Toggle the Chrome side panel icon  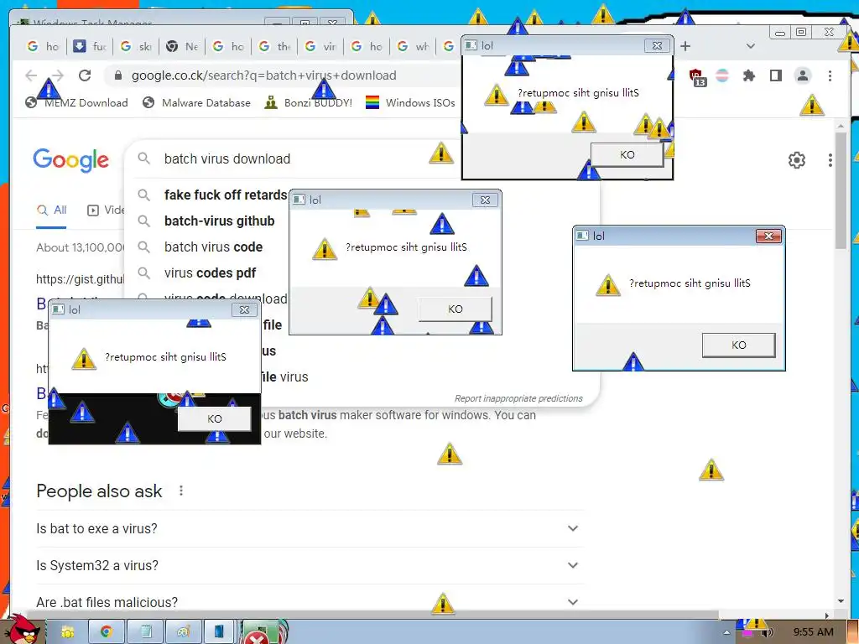776,75
